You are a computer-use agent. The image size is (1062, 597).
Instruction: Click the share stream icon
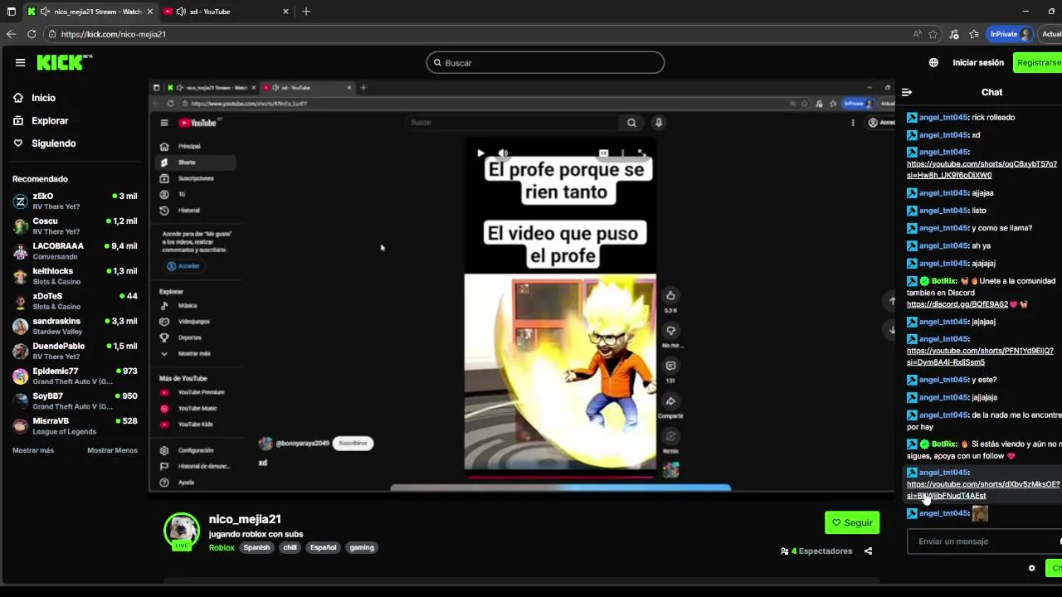868,551
